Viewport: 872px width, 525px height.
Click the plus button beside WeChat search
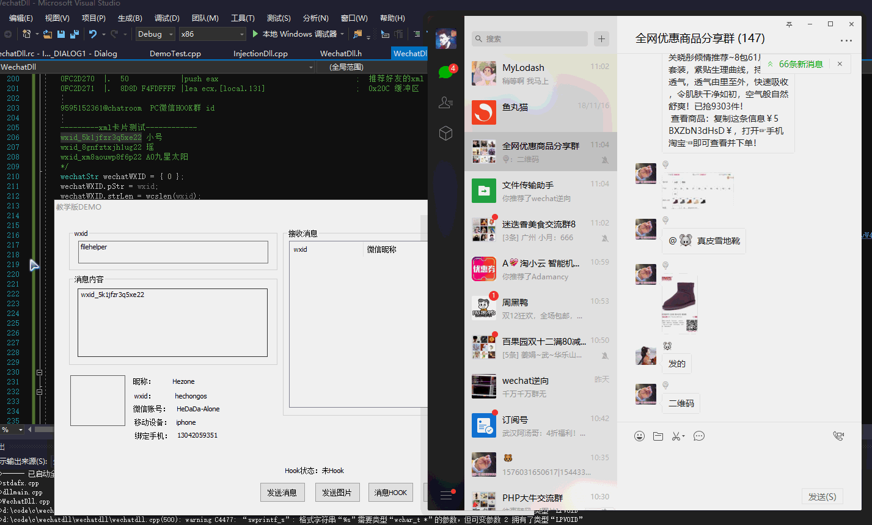tap(601, 39)
